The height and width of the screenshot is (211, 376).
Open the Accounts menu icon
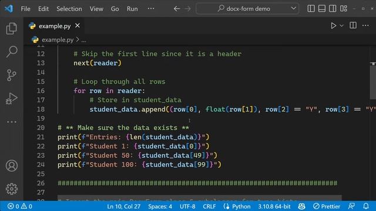12,165
